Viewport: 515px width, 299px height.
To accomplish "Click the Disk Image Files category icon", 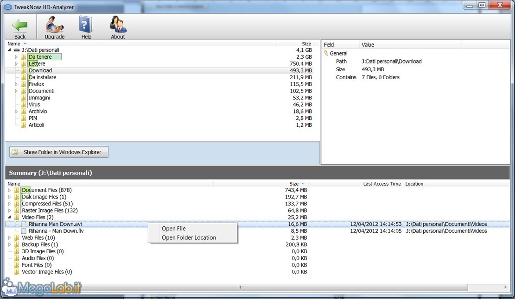I will pyautogui.click(x=16, y=197).
